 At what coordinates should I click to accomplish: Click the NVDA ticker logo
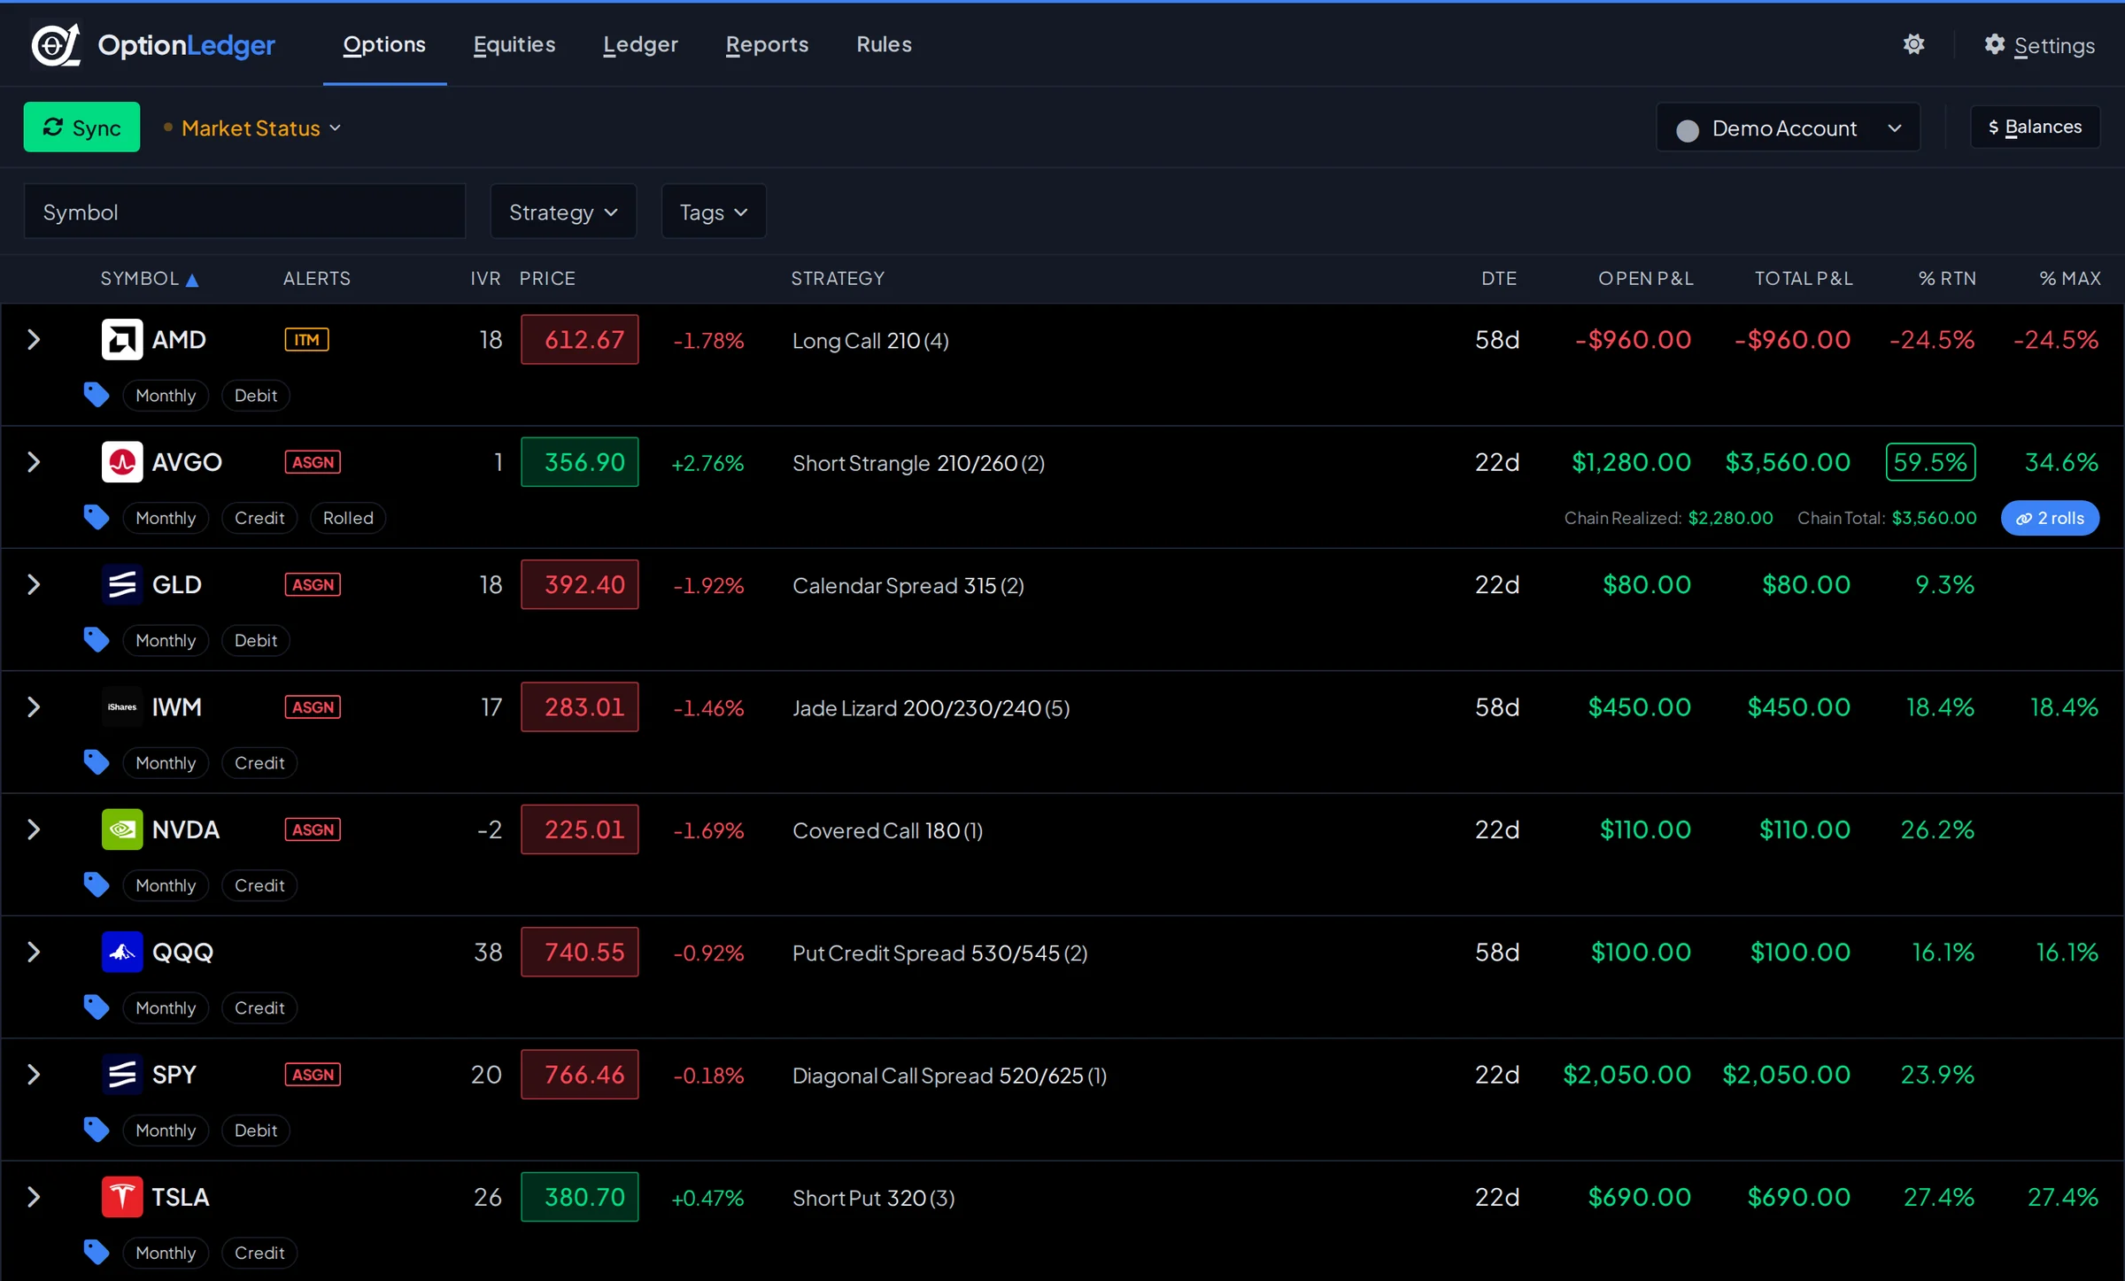tap(122, 830)
